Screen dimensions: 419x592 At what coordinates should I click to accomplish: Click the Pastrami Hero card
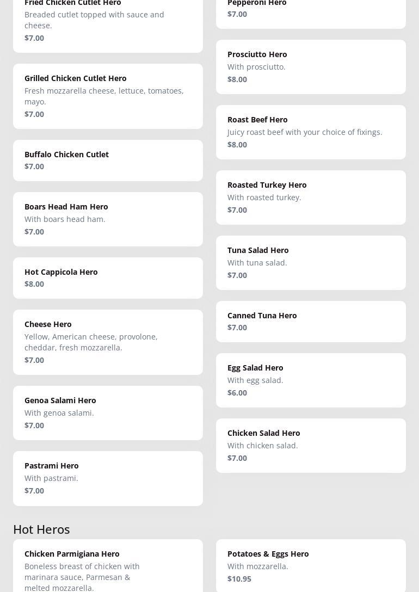[108, 478]
